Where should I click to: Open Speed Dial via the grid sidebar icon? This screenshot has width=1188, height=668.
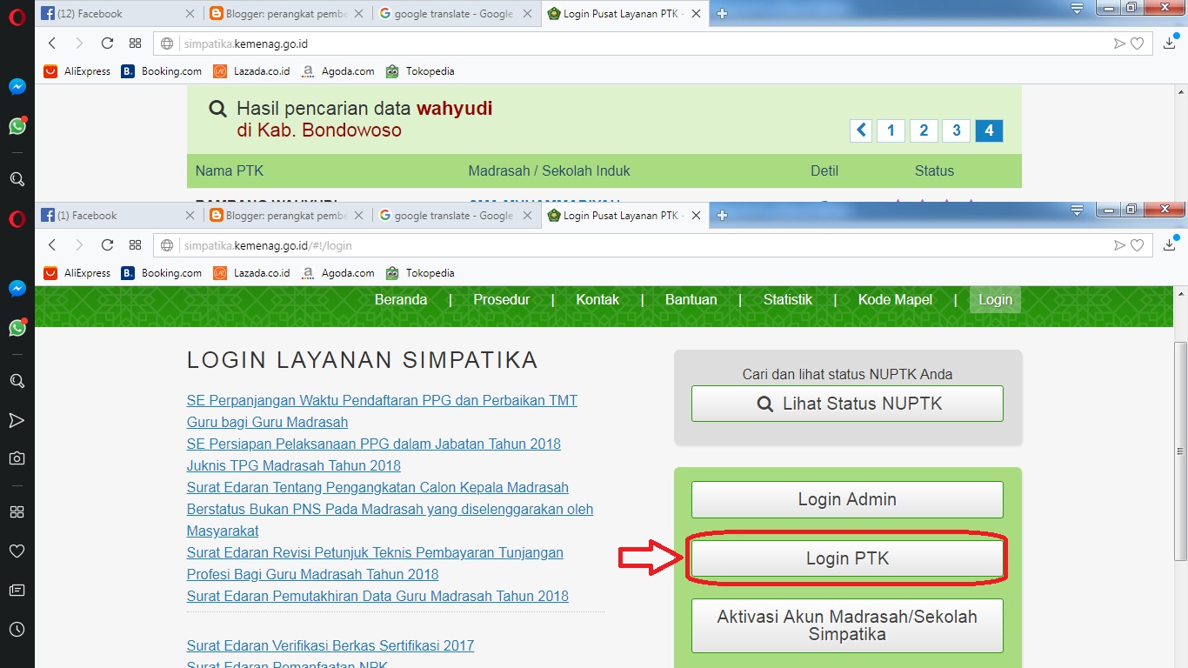(x=17, y=511)
